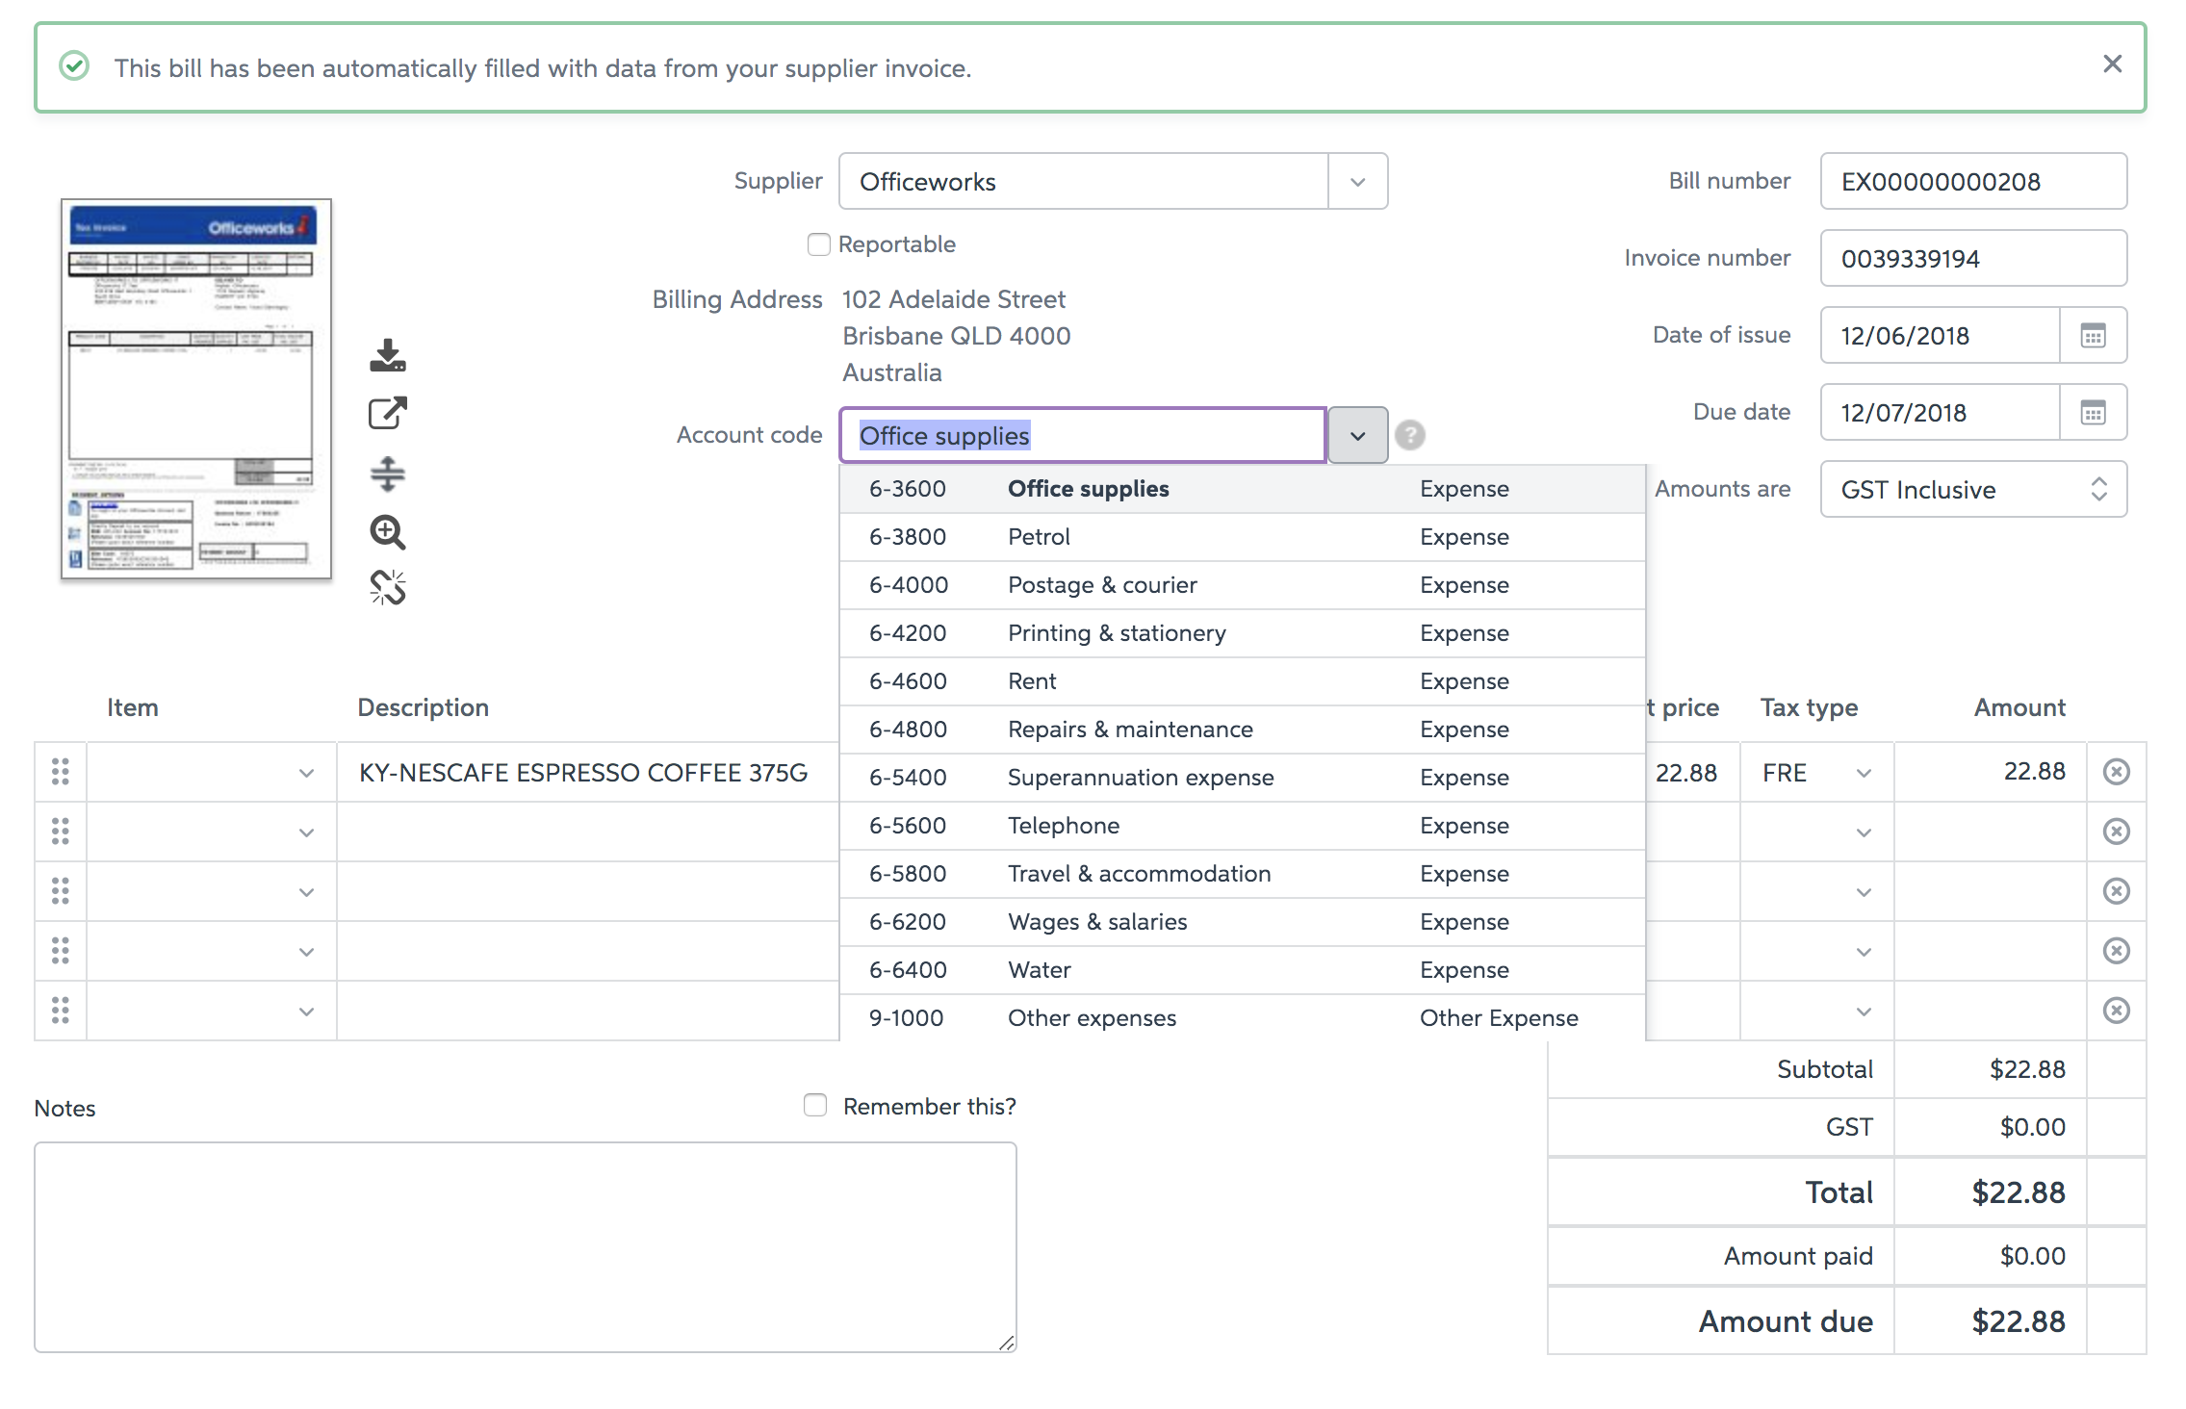Click the Invoice number field
The image size is (2186, 1409).
point(1972,258)
